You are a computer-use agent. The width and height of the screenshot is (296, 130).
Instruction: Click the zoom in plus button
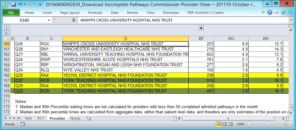(x=285, y=124)
